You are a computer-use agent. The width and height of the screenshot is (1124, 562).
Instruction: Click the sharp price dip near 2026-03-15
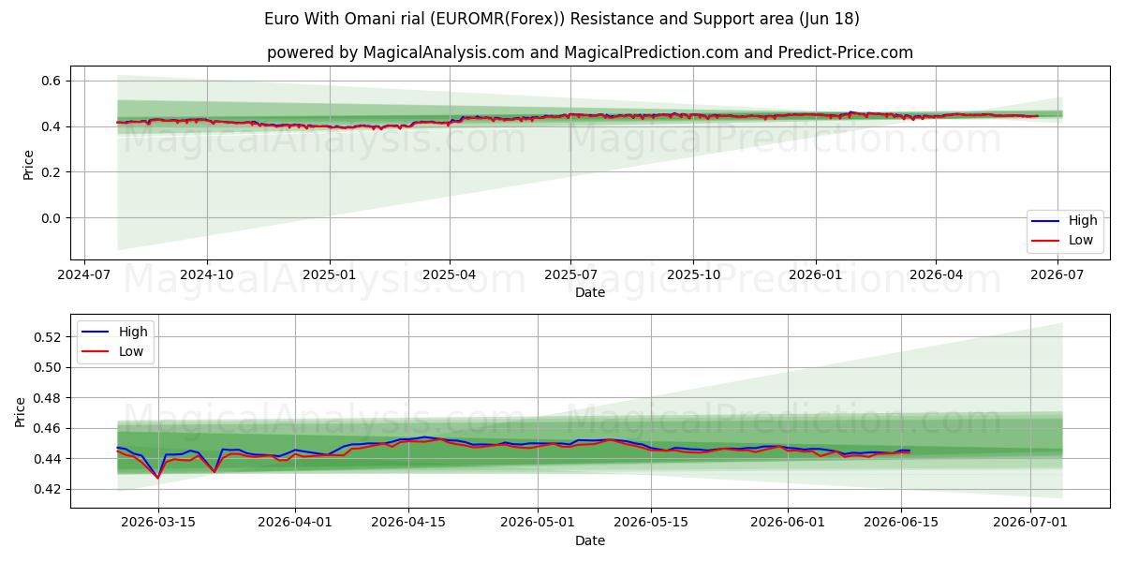tap(157, 478)
